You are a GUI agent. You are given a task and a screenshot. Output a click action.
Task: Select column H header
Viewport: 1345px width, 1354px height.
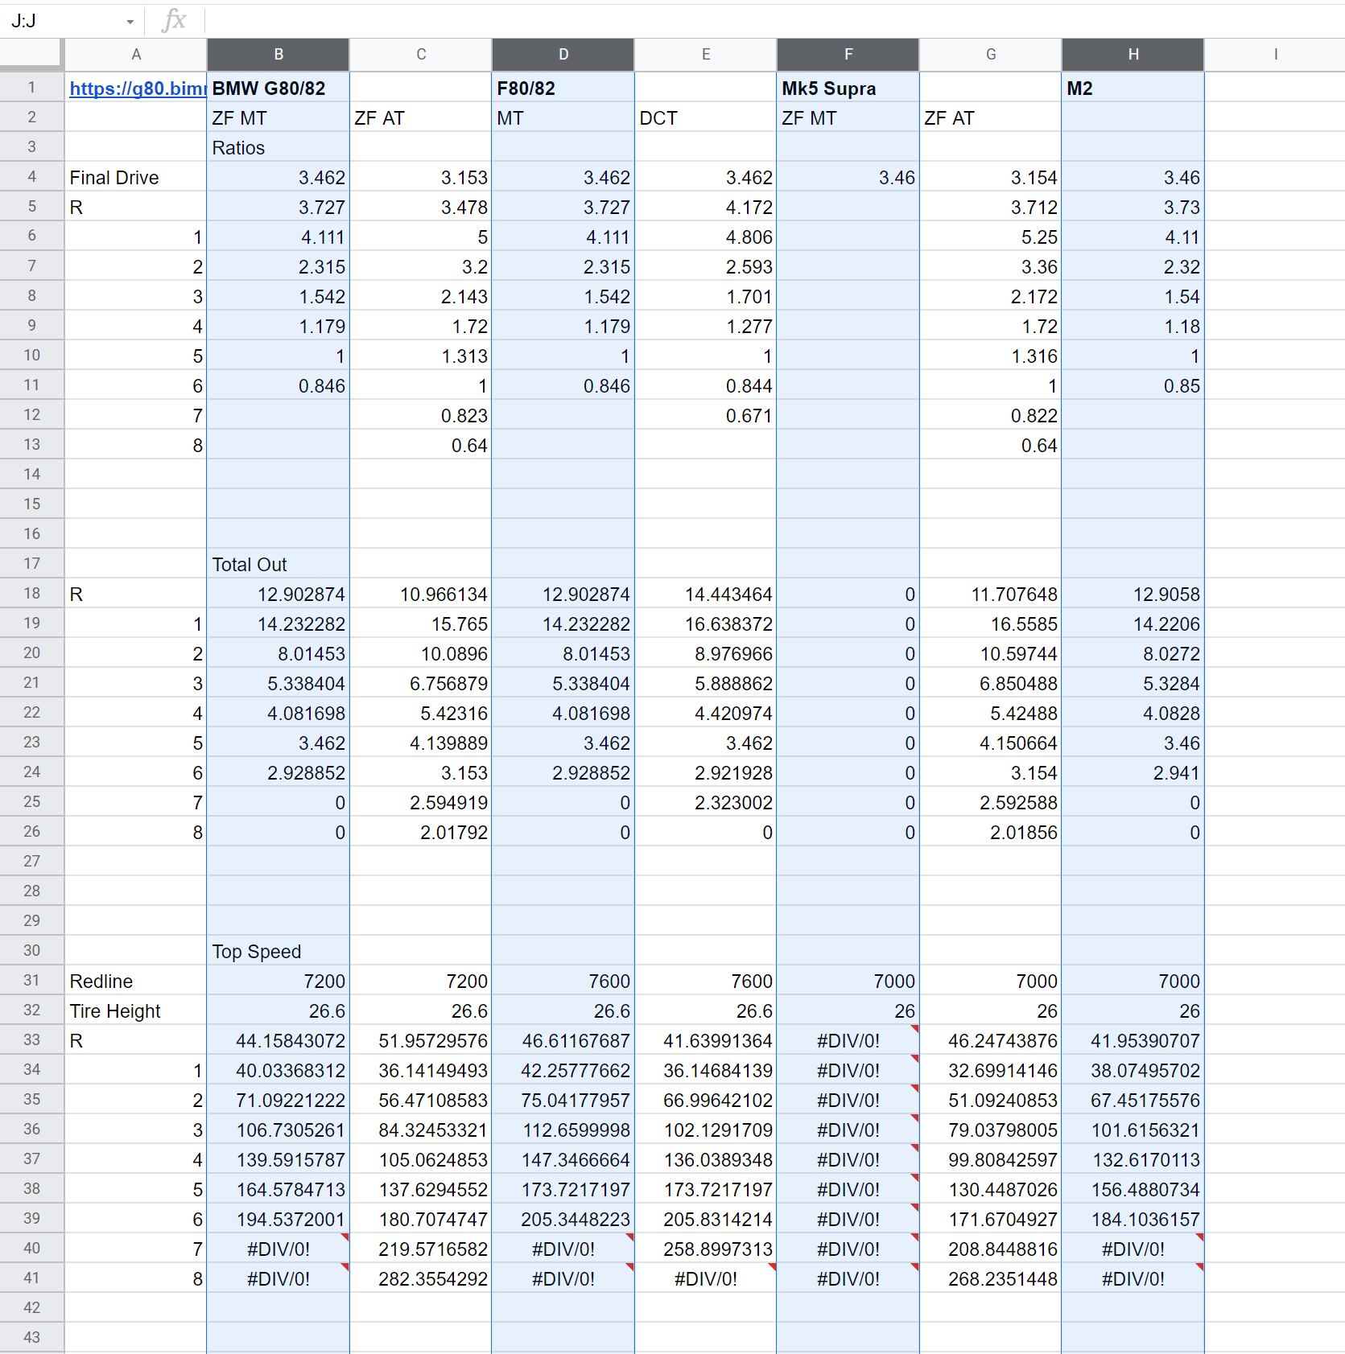(1133, 55)
